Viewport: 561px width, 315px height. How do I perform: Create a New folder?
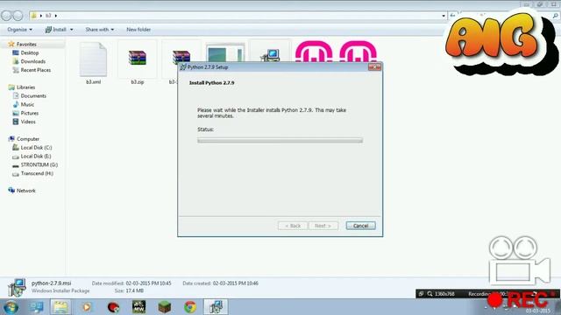point(138,30)
